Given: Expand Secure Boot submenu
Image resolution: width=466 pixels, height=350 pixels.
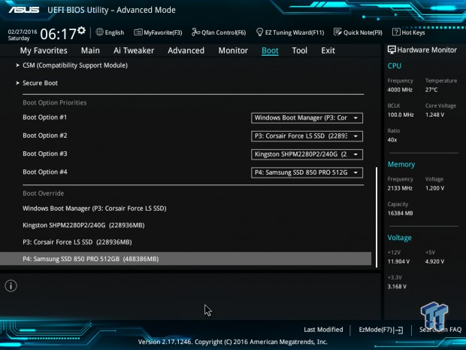Looking at the screenshot, I should 40,83.
